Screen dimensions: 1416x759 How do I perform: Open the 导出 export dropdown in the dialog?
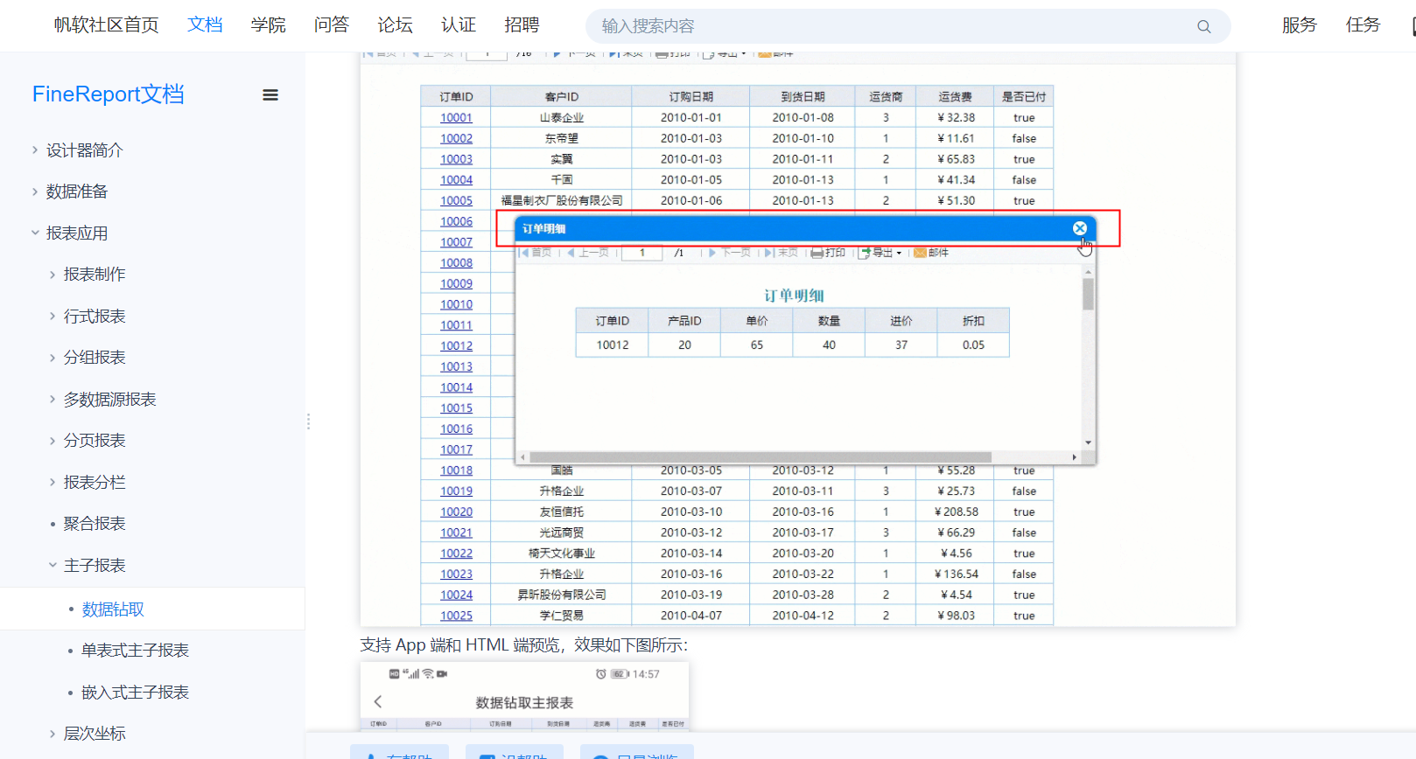(x=880, y=253)
